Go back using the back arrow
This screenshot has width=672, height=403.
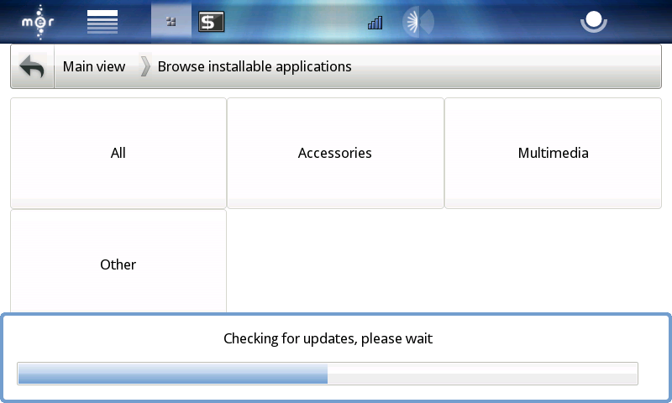(x=32, y=66)
